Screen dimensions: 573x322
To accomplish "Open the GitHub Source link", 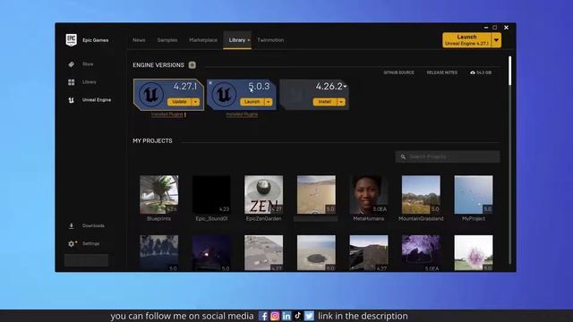I will [398, 72].
